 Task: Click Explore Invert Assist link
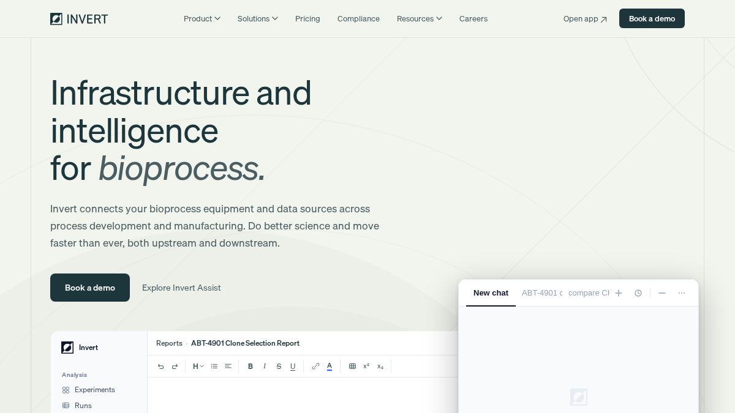pos(181,288)
